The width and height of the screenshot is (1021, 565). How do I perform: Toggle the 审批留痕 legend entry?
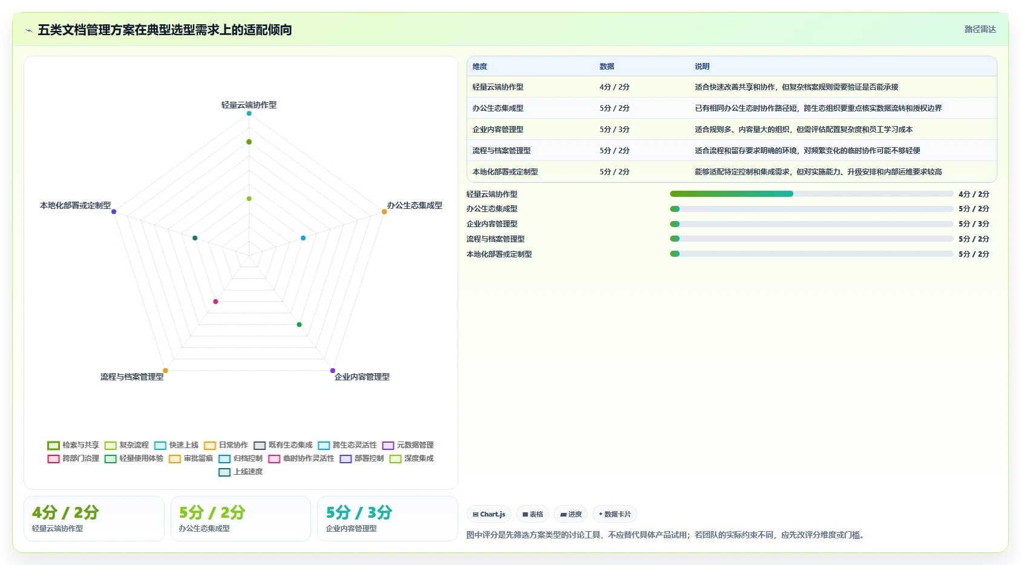191,458
